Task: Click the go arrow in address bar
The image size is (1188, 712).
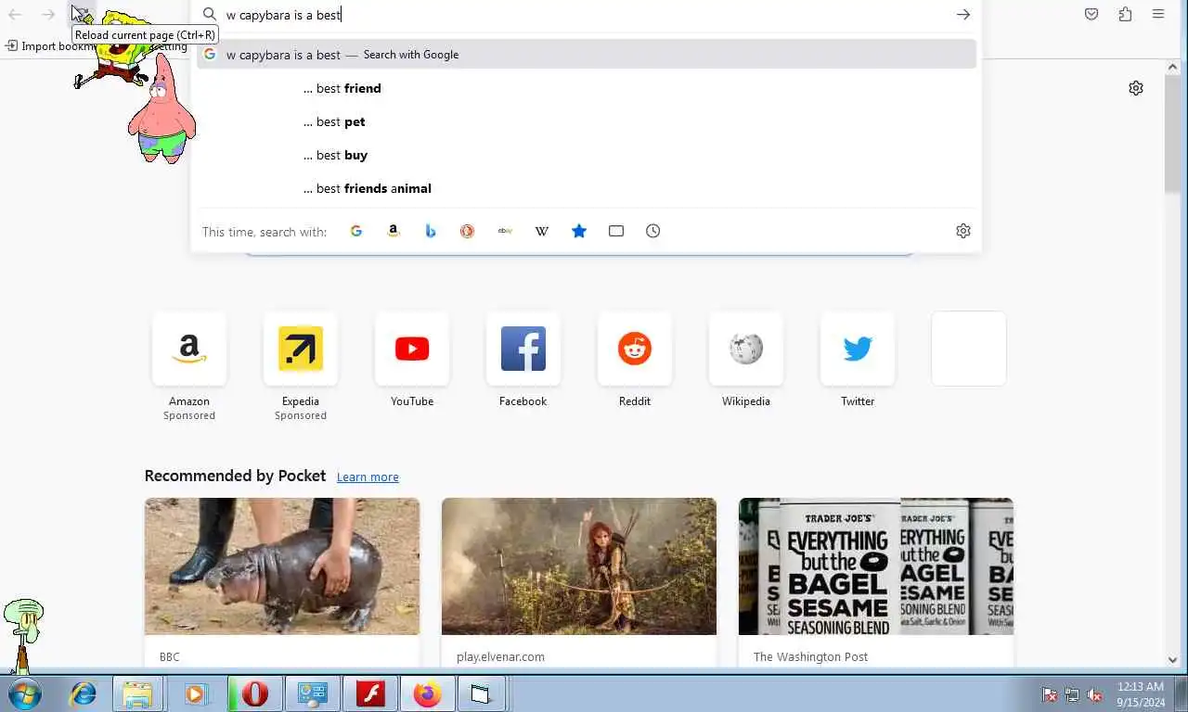Action: coord(963,14)
